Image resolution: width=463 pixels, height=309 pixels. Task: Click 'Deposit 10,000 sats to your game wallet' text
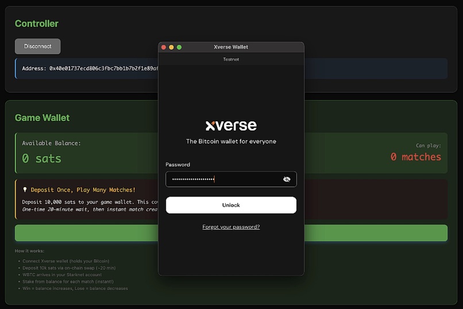tap(90, 202)
